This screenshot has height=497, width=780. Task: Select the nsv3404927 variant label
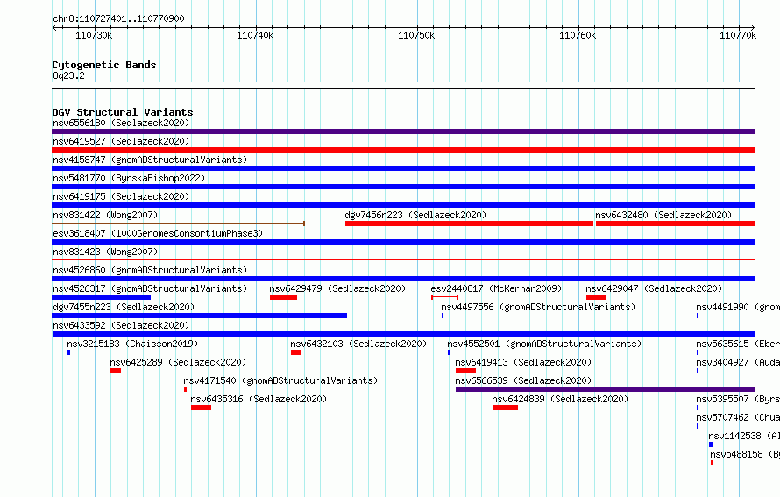point(738,362)
